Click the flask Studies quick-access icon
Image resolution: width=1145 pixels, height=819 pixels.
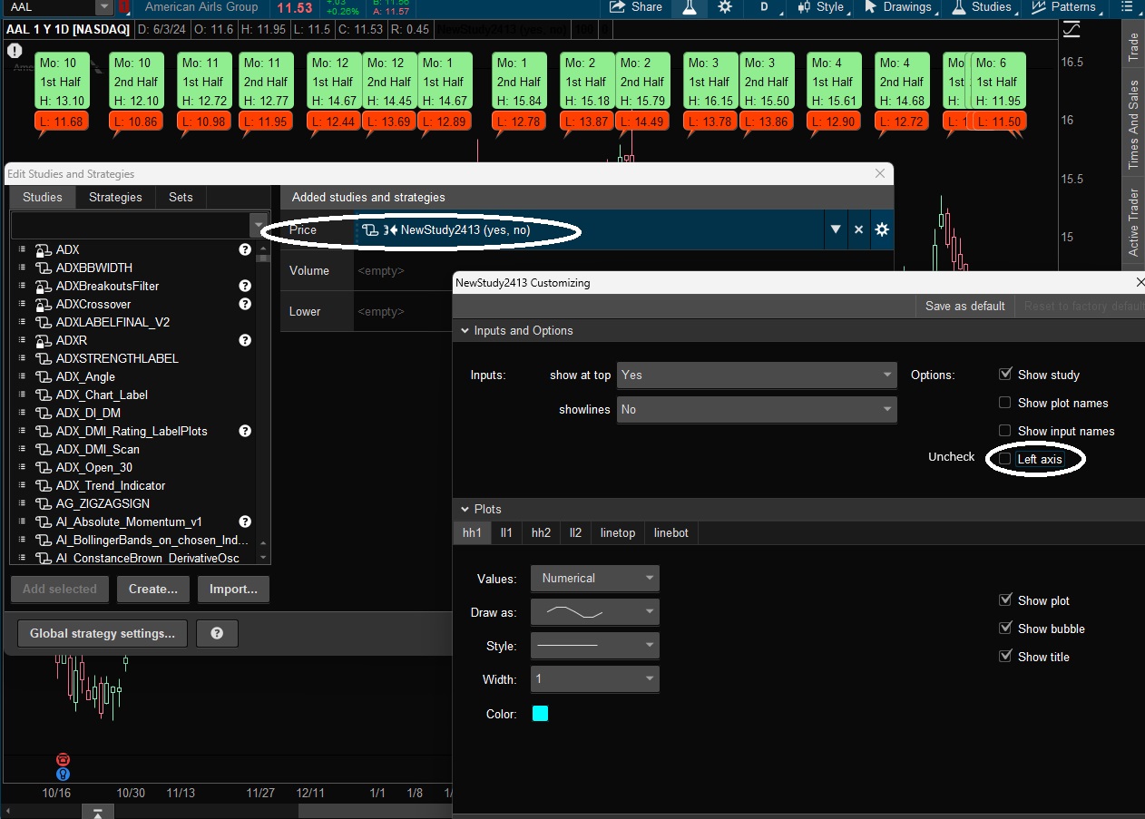689,7
